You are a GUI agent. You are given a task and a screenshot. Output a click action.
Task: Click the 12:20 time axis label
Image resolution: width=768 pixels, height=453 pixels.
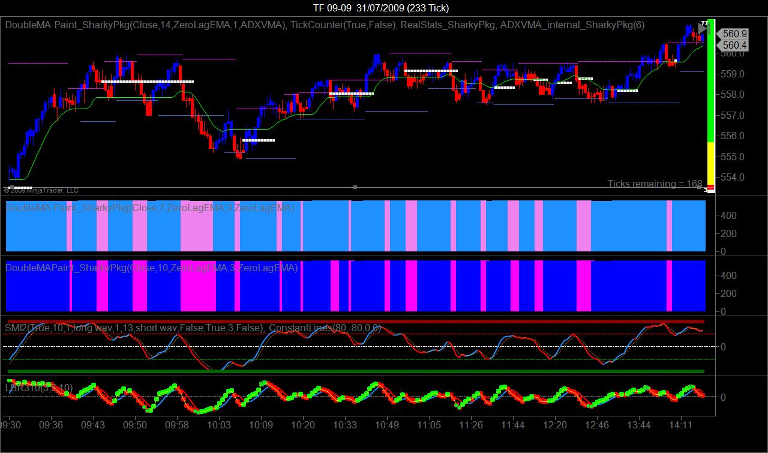coord(554,425)
